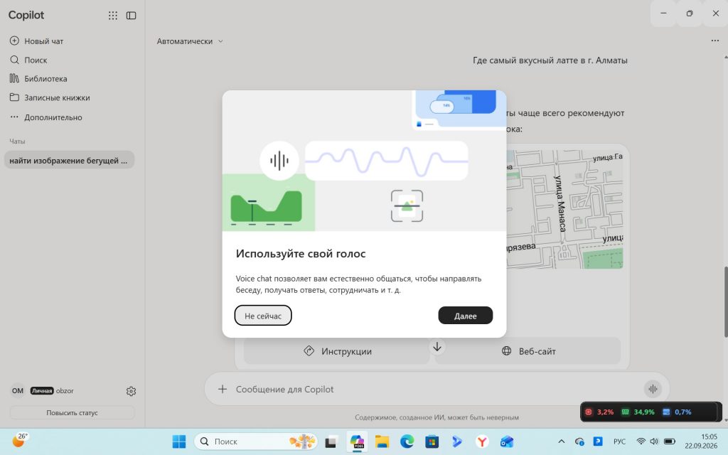The height and width of the screenshot is (455, 728).
Task: Open Microsoft Store from the taskbar
Action: (x=432, y=441)
